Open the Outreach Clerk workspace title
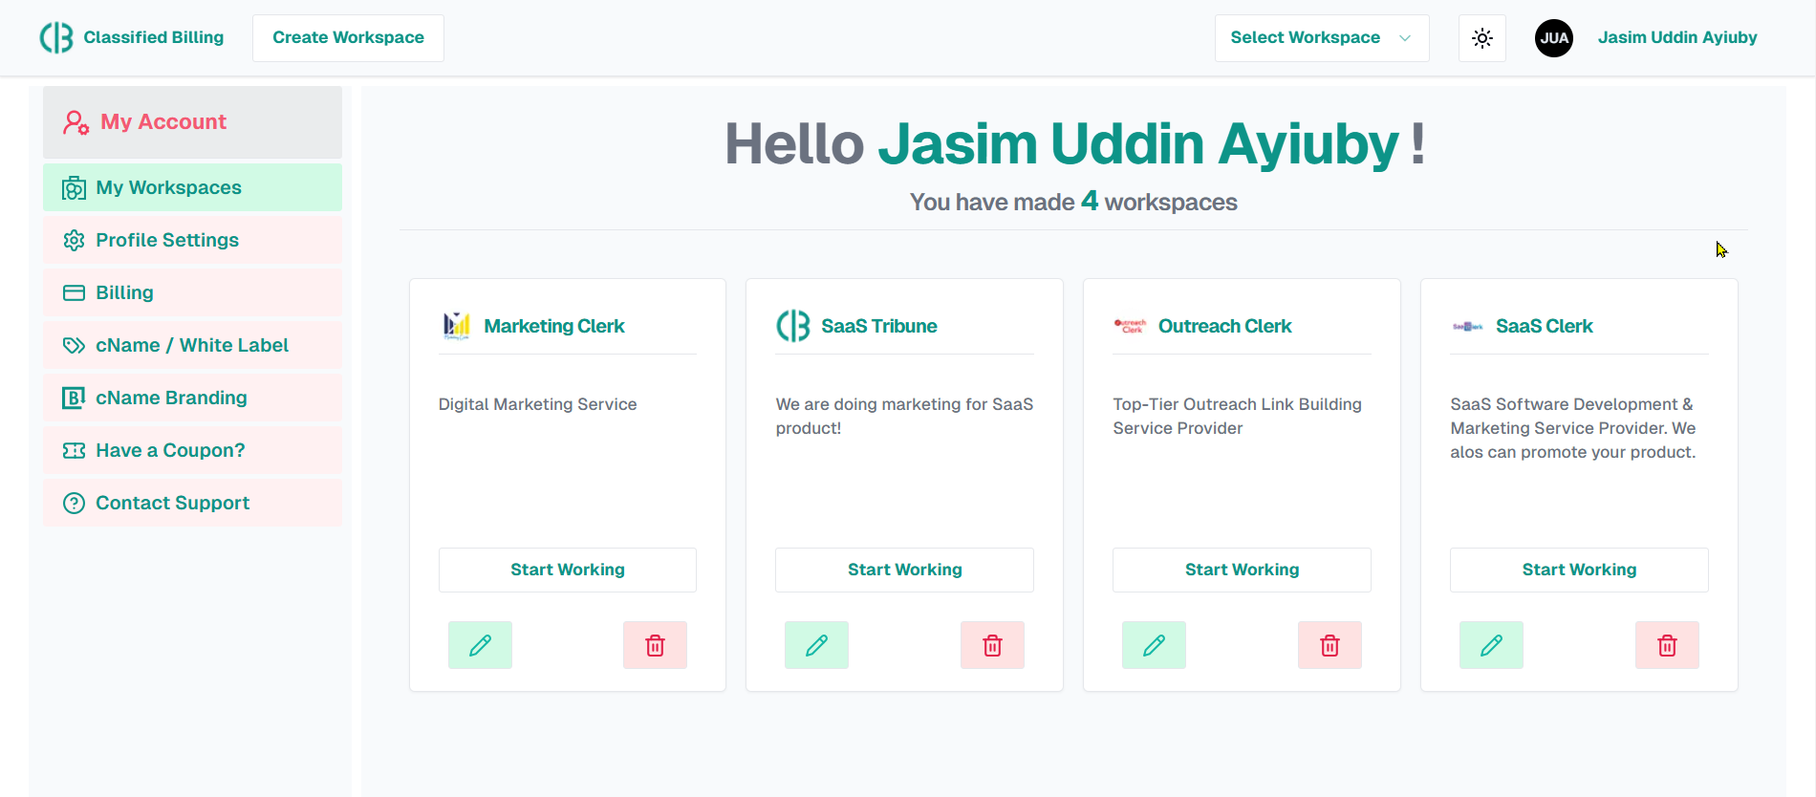Viewport: 1816px width, 797px height. click(x=1224, y=326)
